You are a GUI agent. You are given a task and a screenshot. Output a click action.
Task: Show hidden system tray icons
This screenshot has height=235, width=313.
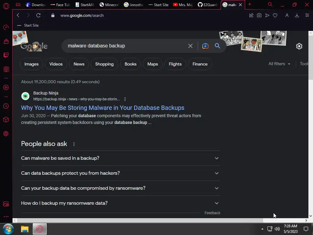262,229
